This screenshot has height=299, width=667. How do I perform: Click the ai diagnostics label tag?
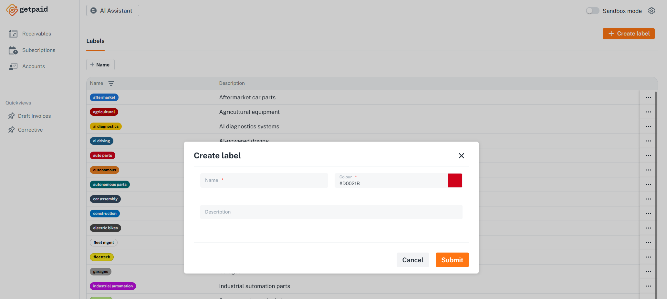click(x=106, y=126)
